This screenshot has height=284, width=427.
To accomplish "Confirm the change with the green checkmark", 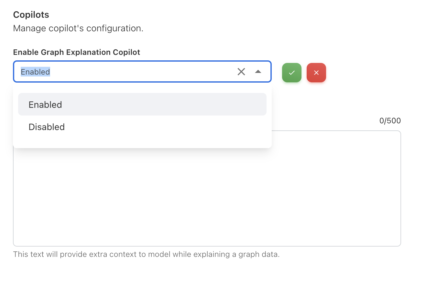I will click(x=292, y=73).
